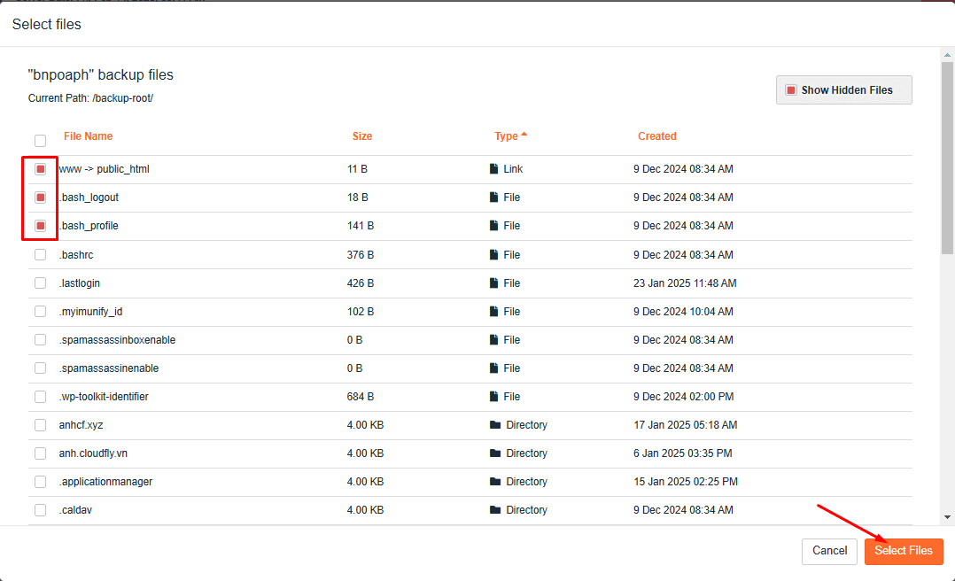Click the scrollbar down arrow

coord(947,517)
